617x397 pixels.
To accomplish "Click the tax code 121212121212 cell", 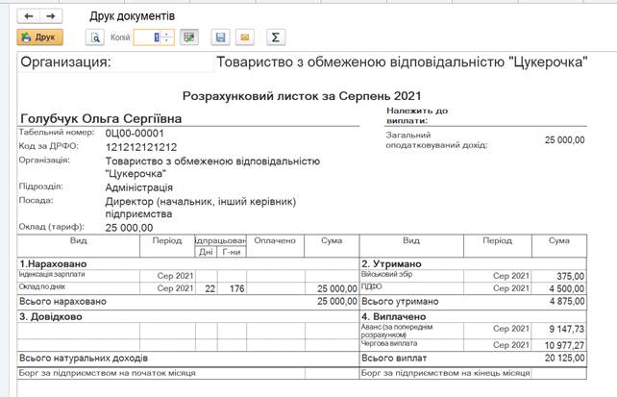I will (141, 147).
